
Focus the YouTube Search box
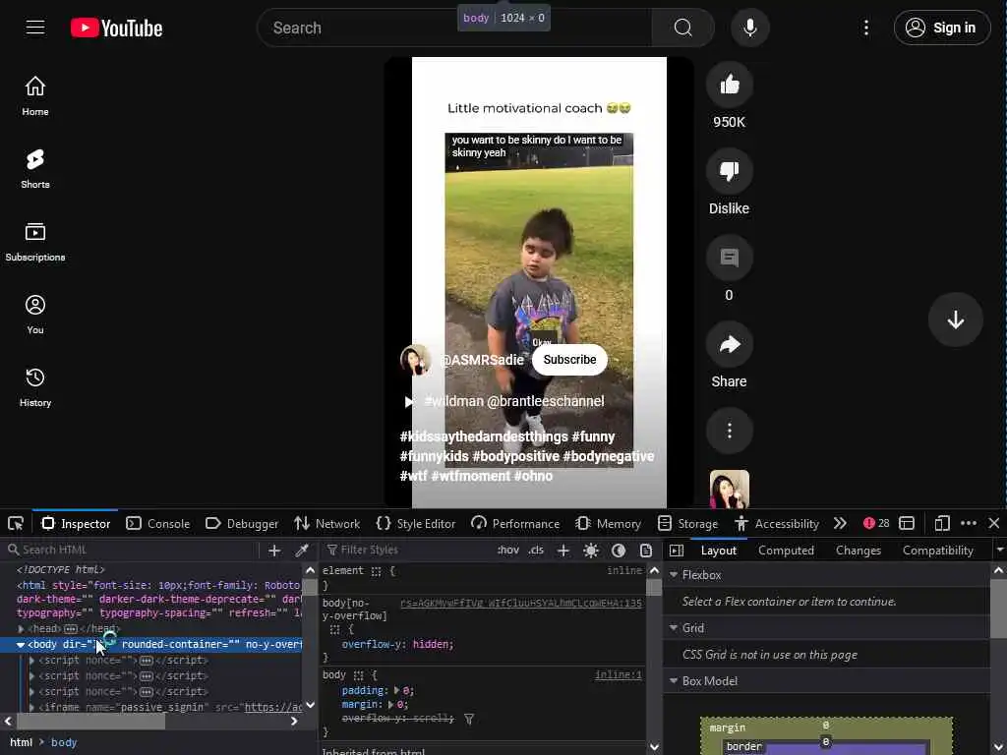tap(454, 28)
